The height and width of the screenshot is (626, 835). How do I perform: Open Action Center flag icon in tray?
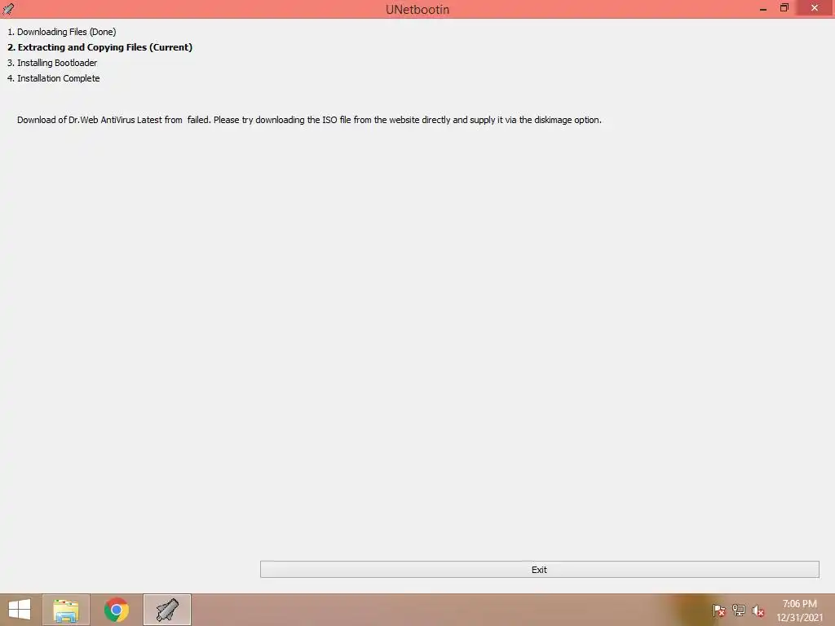[718, 611]
